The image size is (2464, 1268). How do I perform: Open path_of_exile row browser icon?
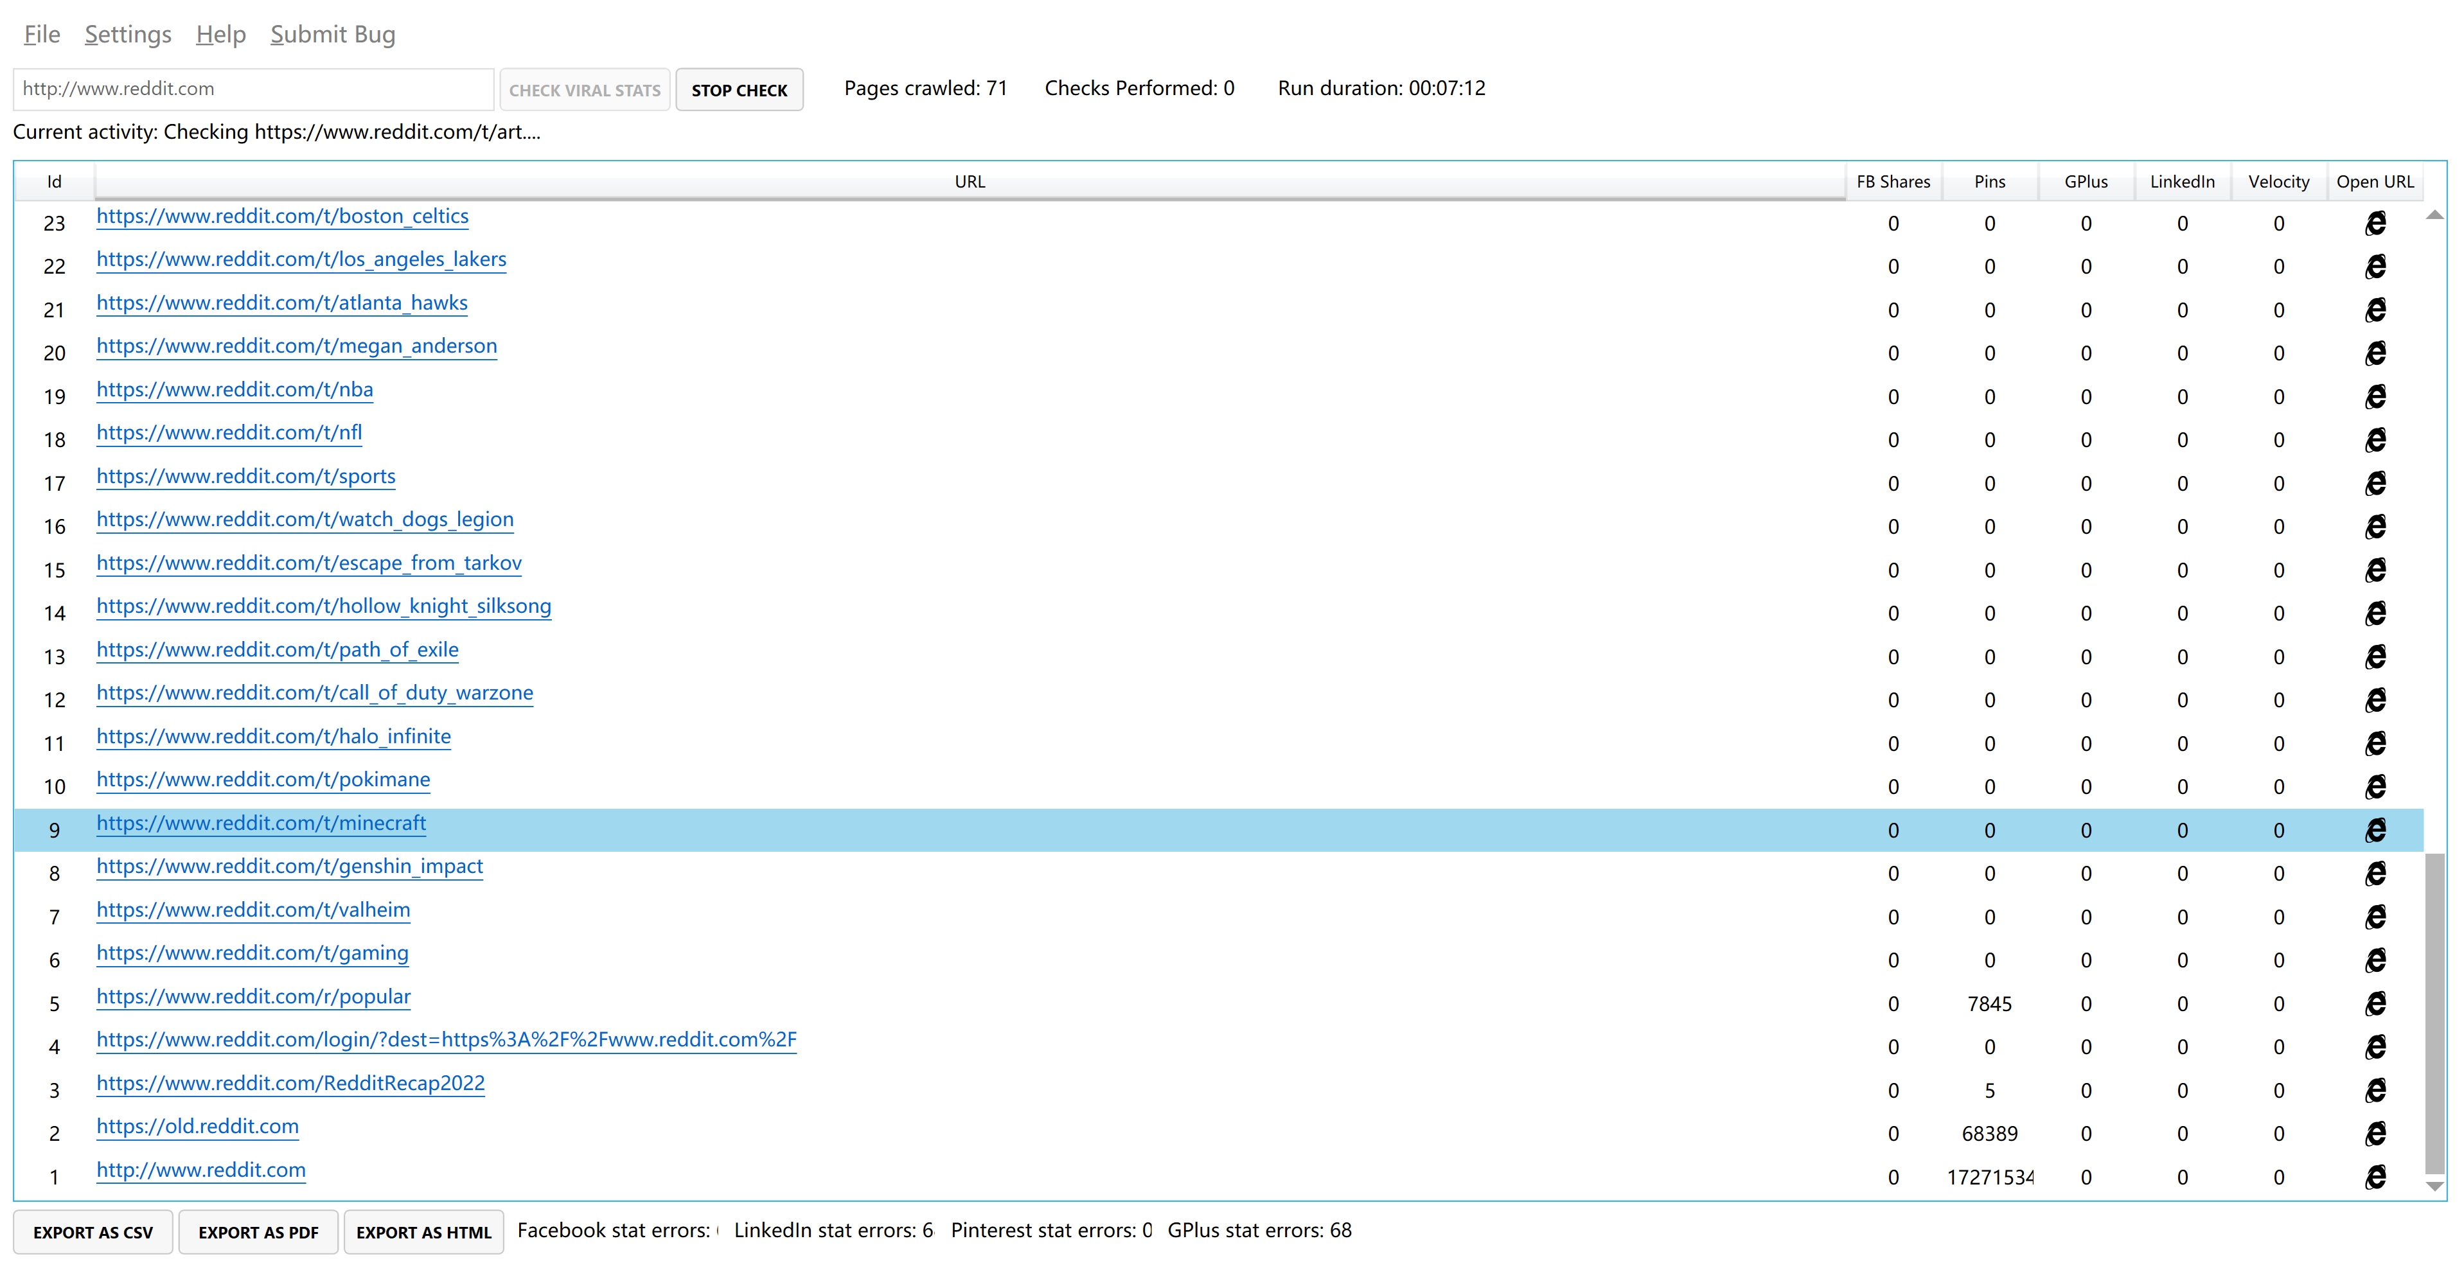click(x=2375, y=657)
